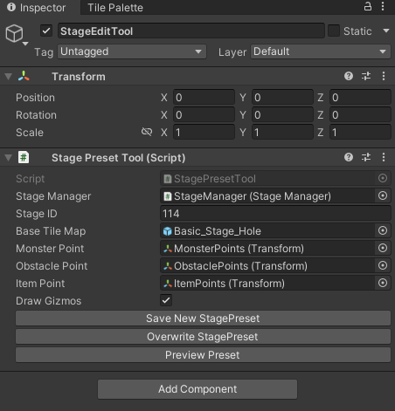The width and height of the screenshot is (395, 411).
Task: Open object picker for Base Tile Map
Action: pyautogui.click(x=383, y=230)
